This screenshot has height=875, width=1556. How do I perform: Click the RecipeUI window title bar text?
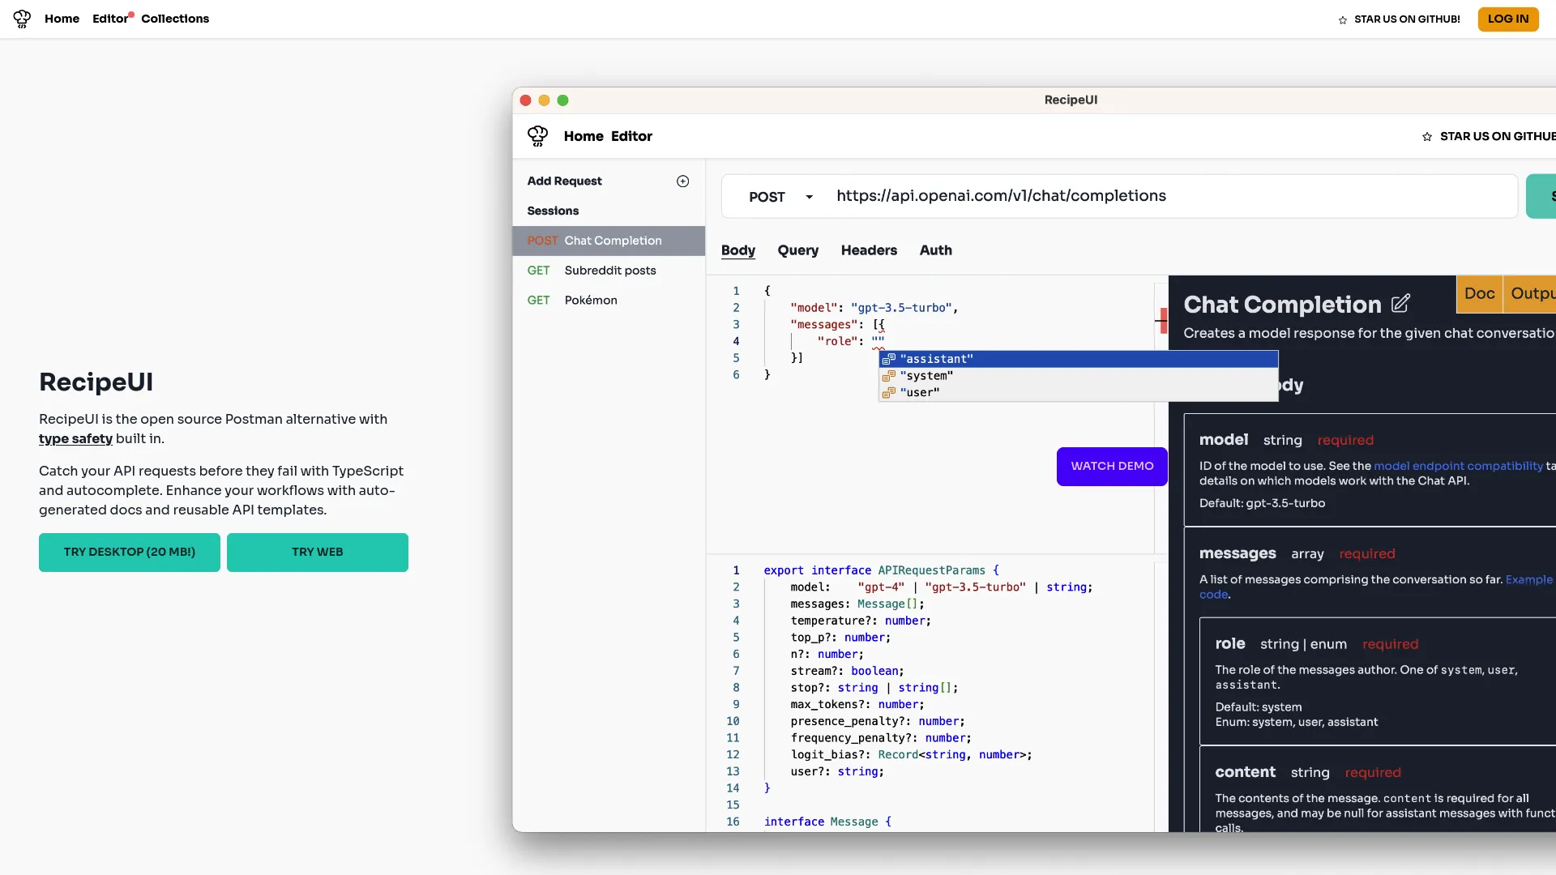(1071, 100)
